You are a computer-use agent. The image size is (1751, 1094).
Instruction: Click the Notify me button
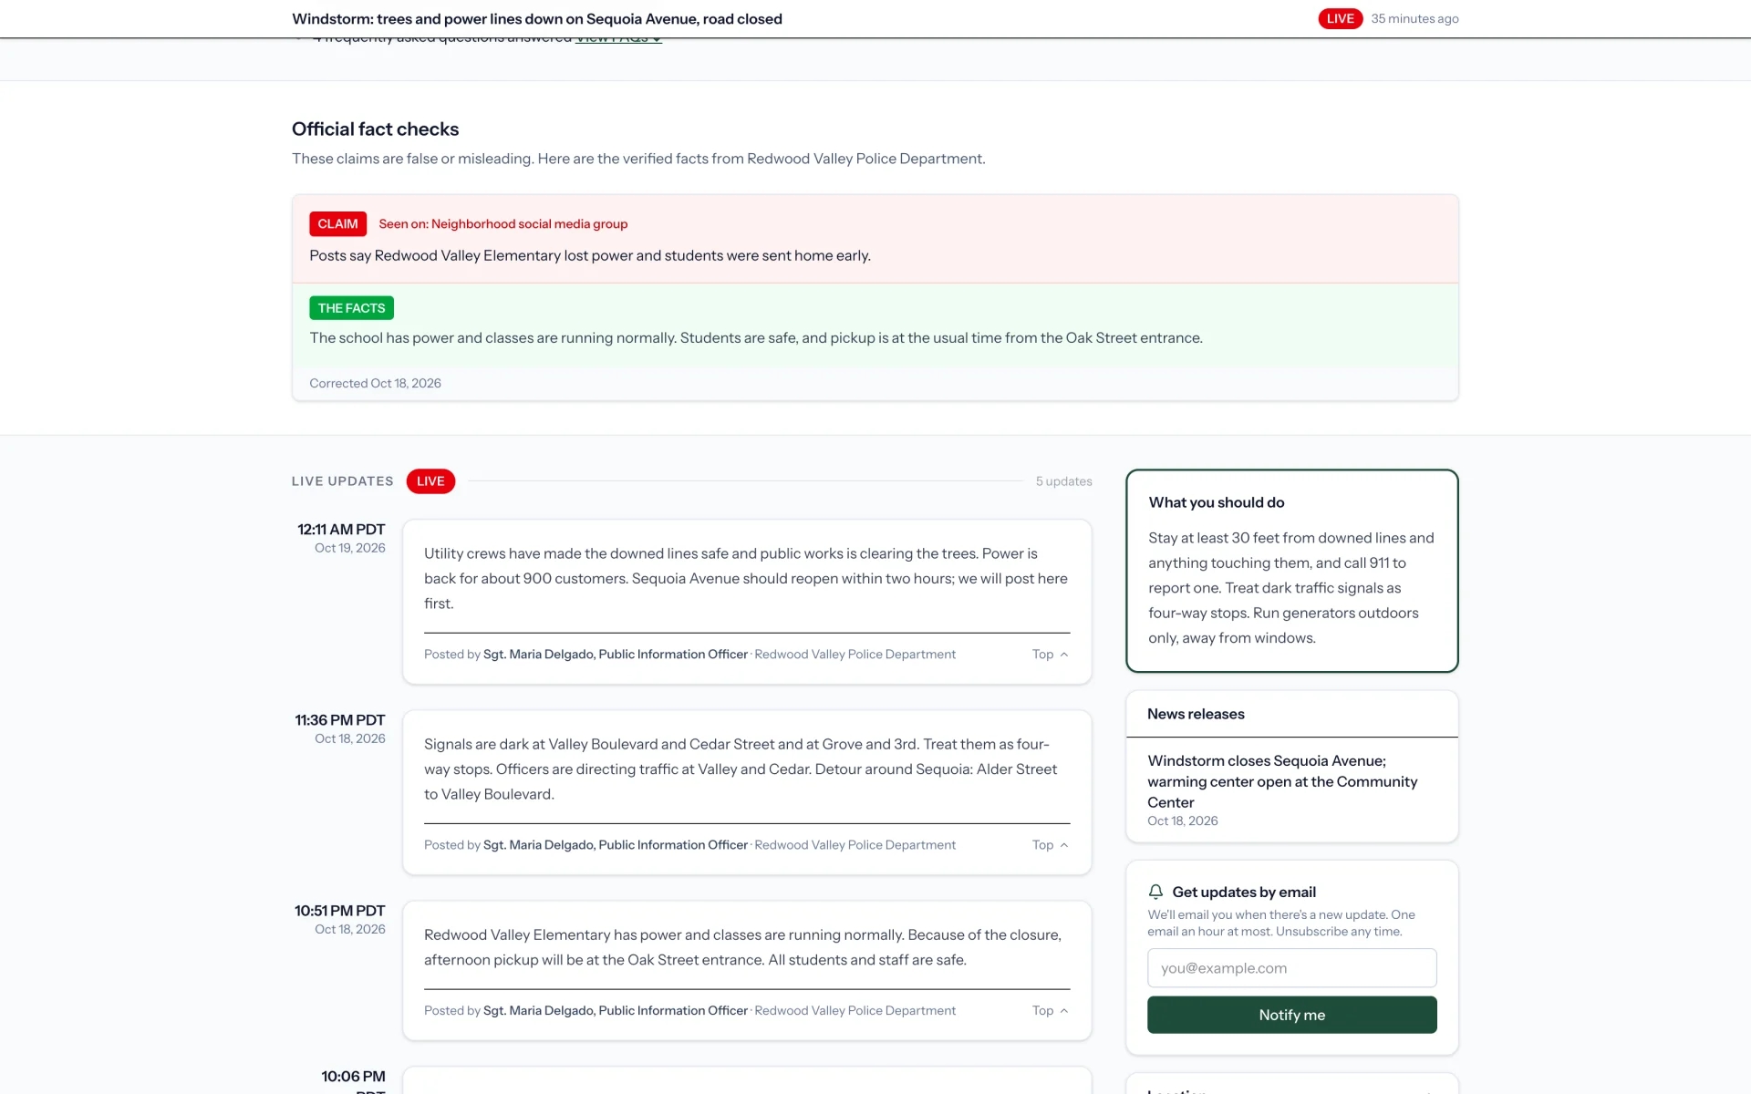(x=1291, y=1015)
